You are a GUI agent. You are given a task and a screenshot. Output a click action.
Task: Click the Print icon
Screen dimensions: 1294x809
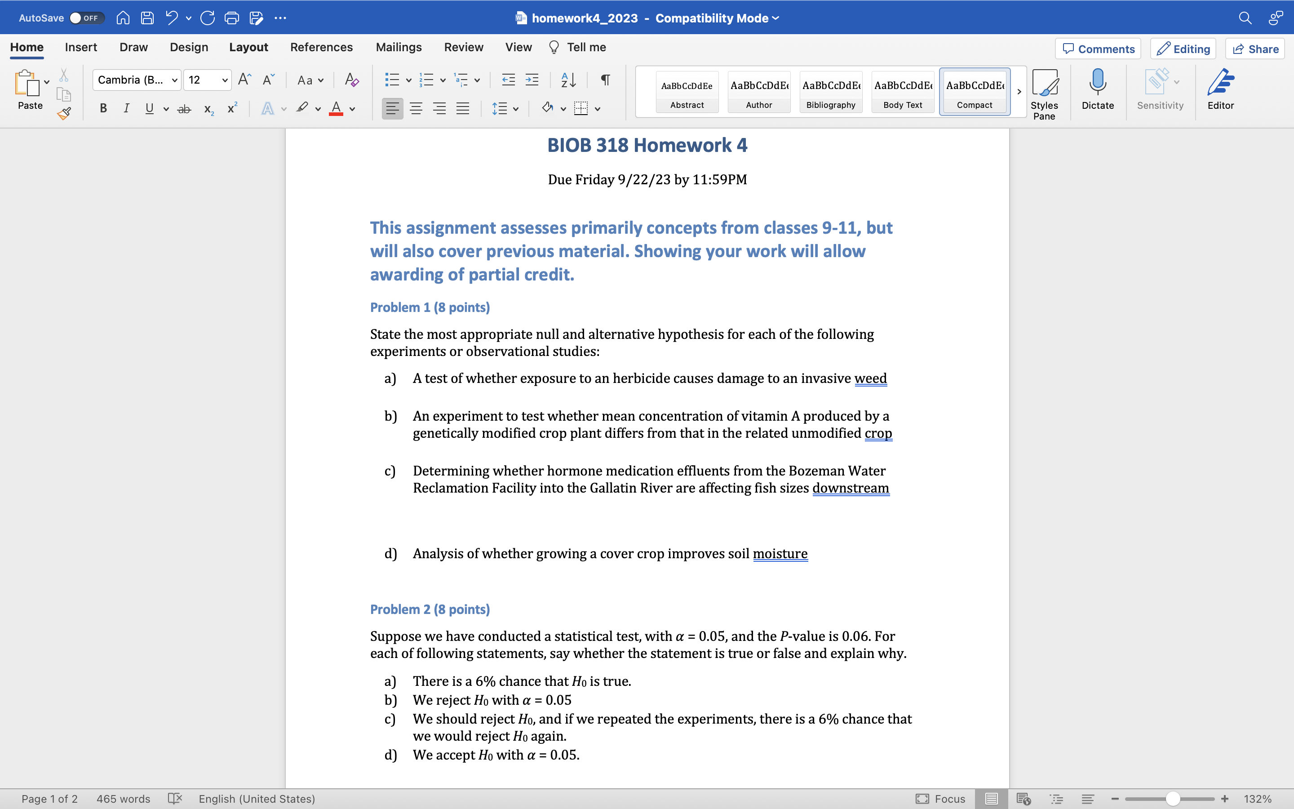[231, 18]
